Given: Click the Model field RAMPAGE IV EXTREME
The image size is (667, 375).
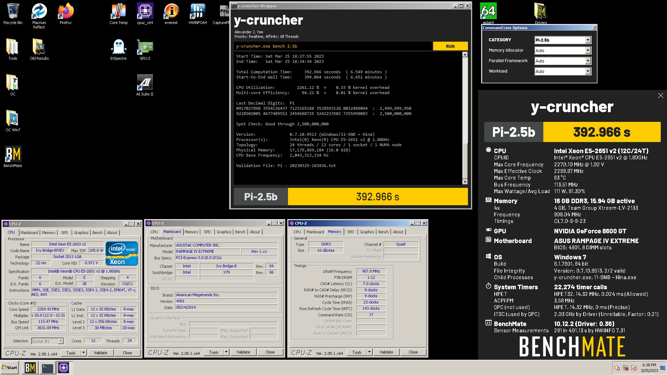Looking at the screenshot, I should click(208, 251).
